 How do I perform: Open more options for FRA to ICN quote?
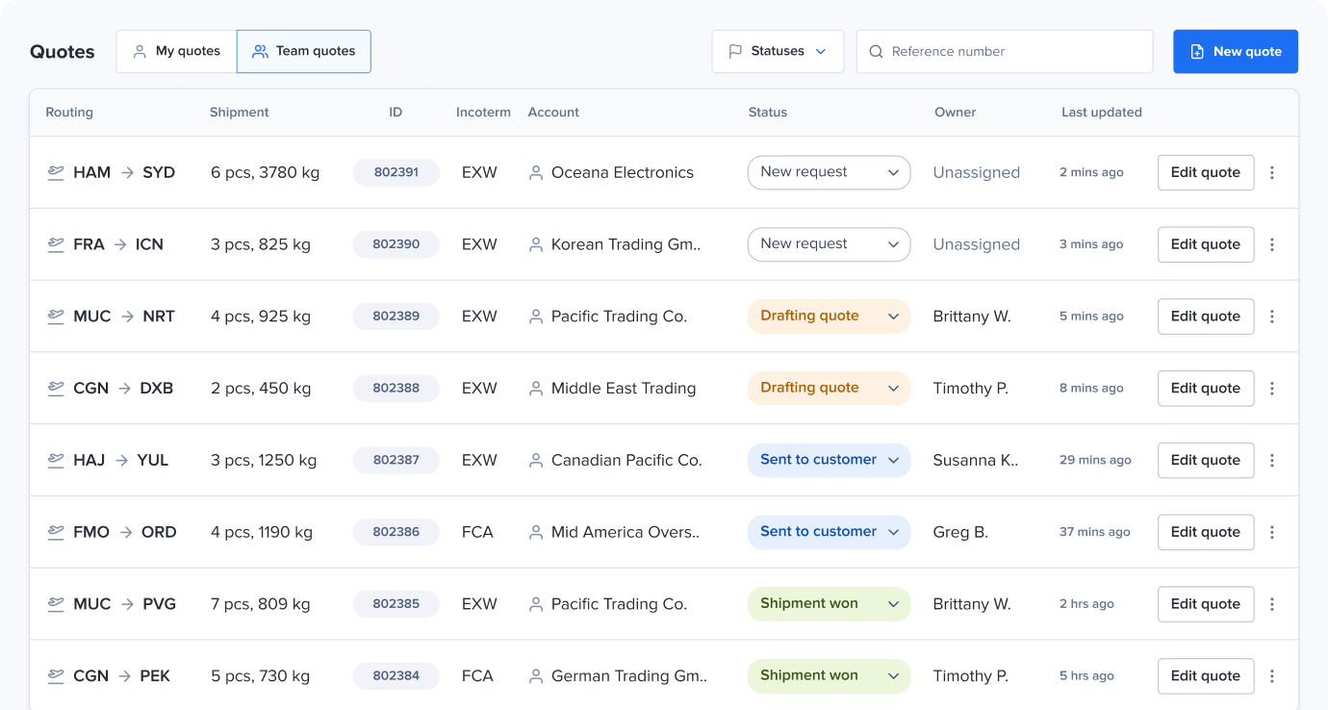(1272, 244)
